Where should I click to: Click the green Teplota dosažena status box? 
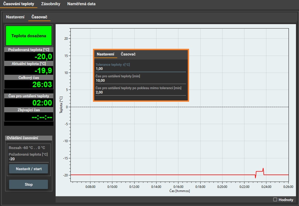(29, 36)
